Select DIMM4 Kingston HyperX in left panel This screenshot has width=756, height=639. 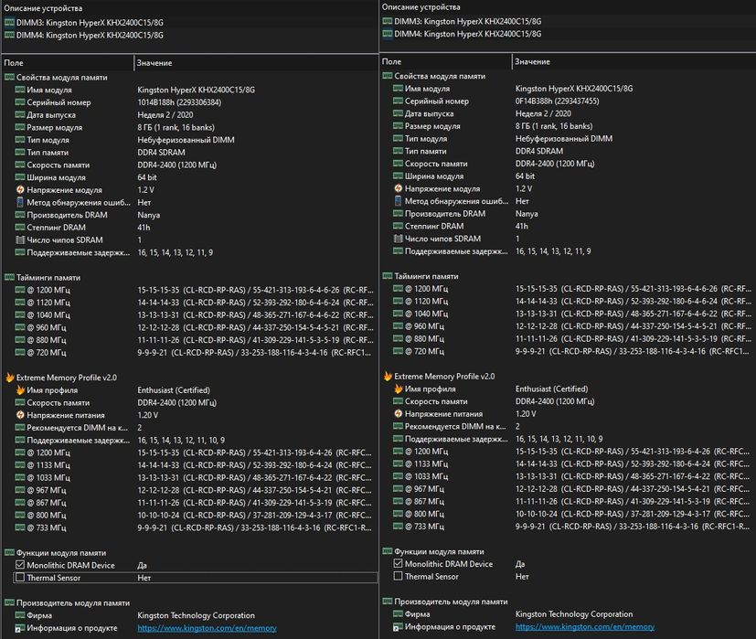point(90,35)
